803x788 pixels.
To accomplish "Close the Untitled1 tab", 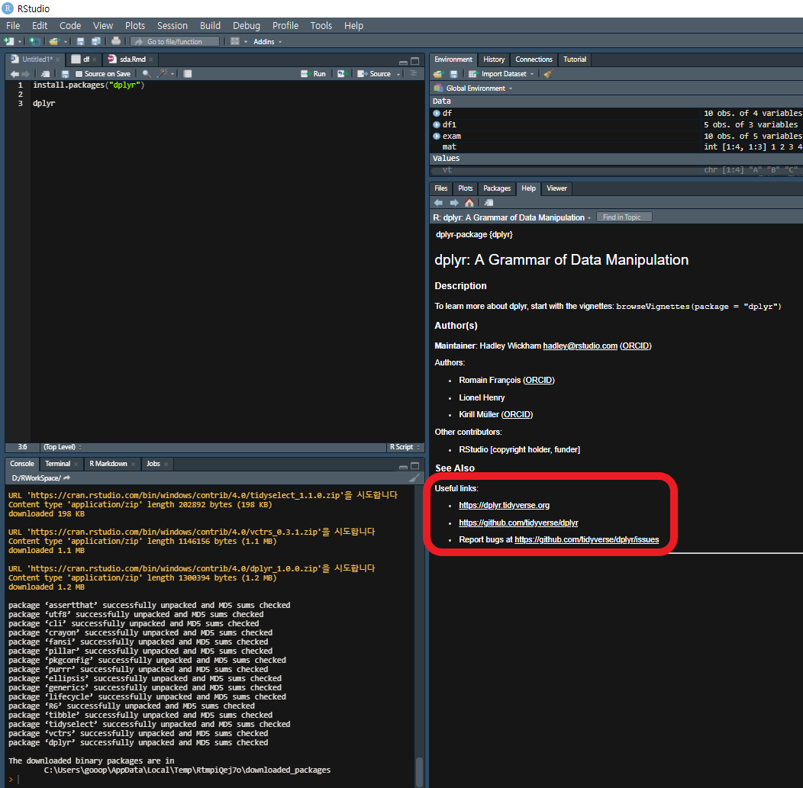I will tap(58, 60).
